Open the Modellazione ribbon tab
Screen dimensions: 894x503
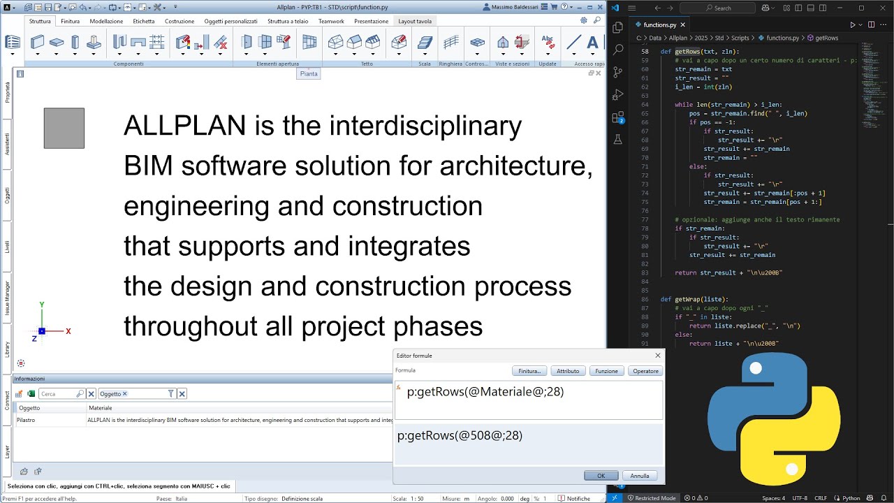(x=106, y=21)
